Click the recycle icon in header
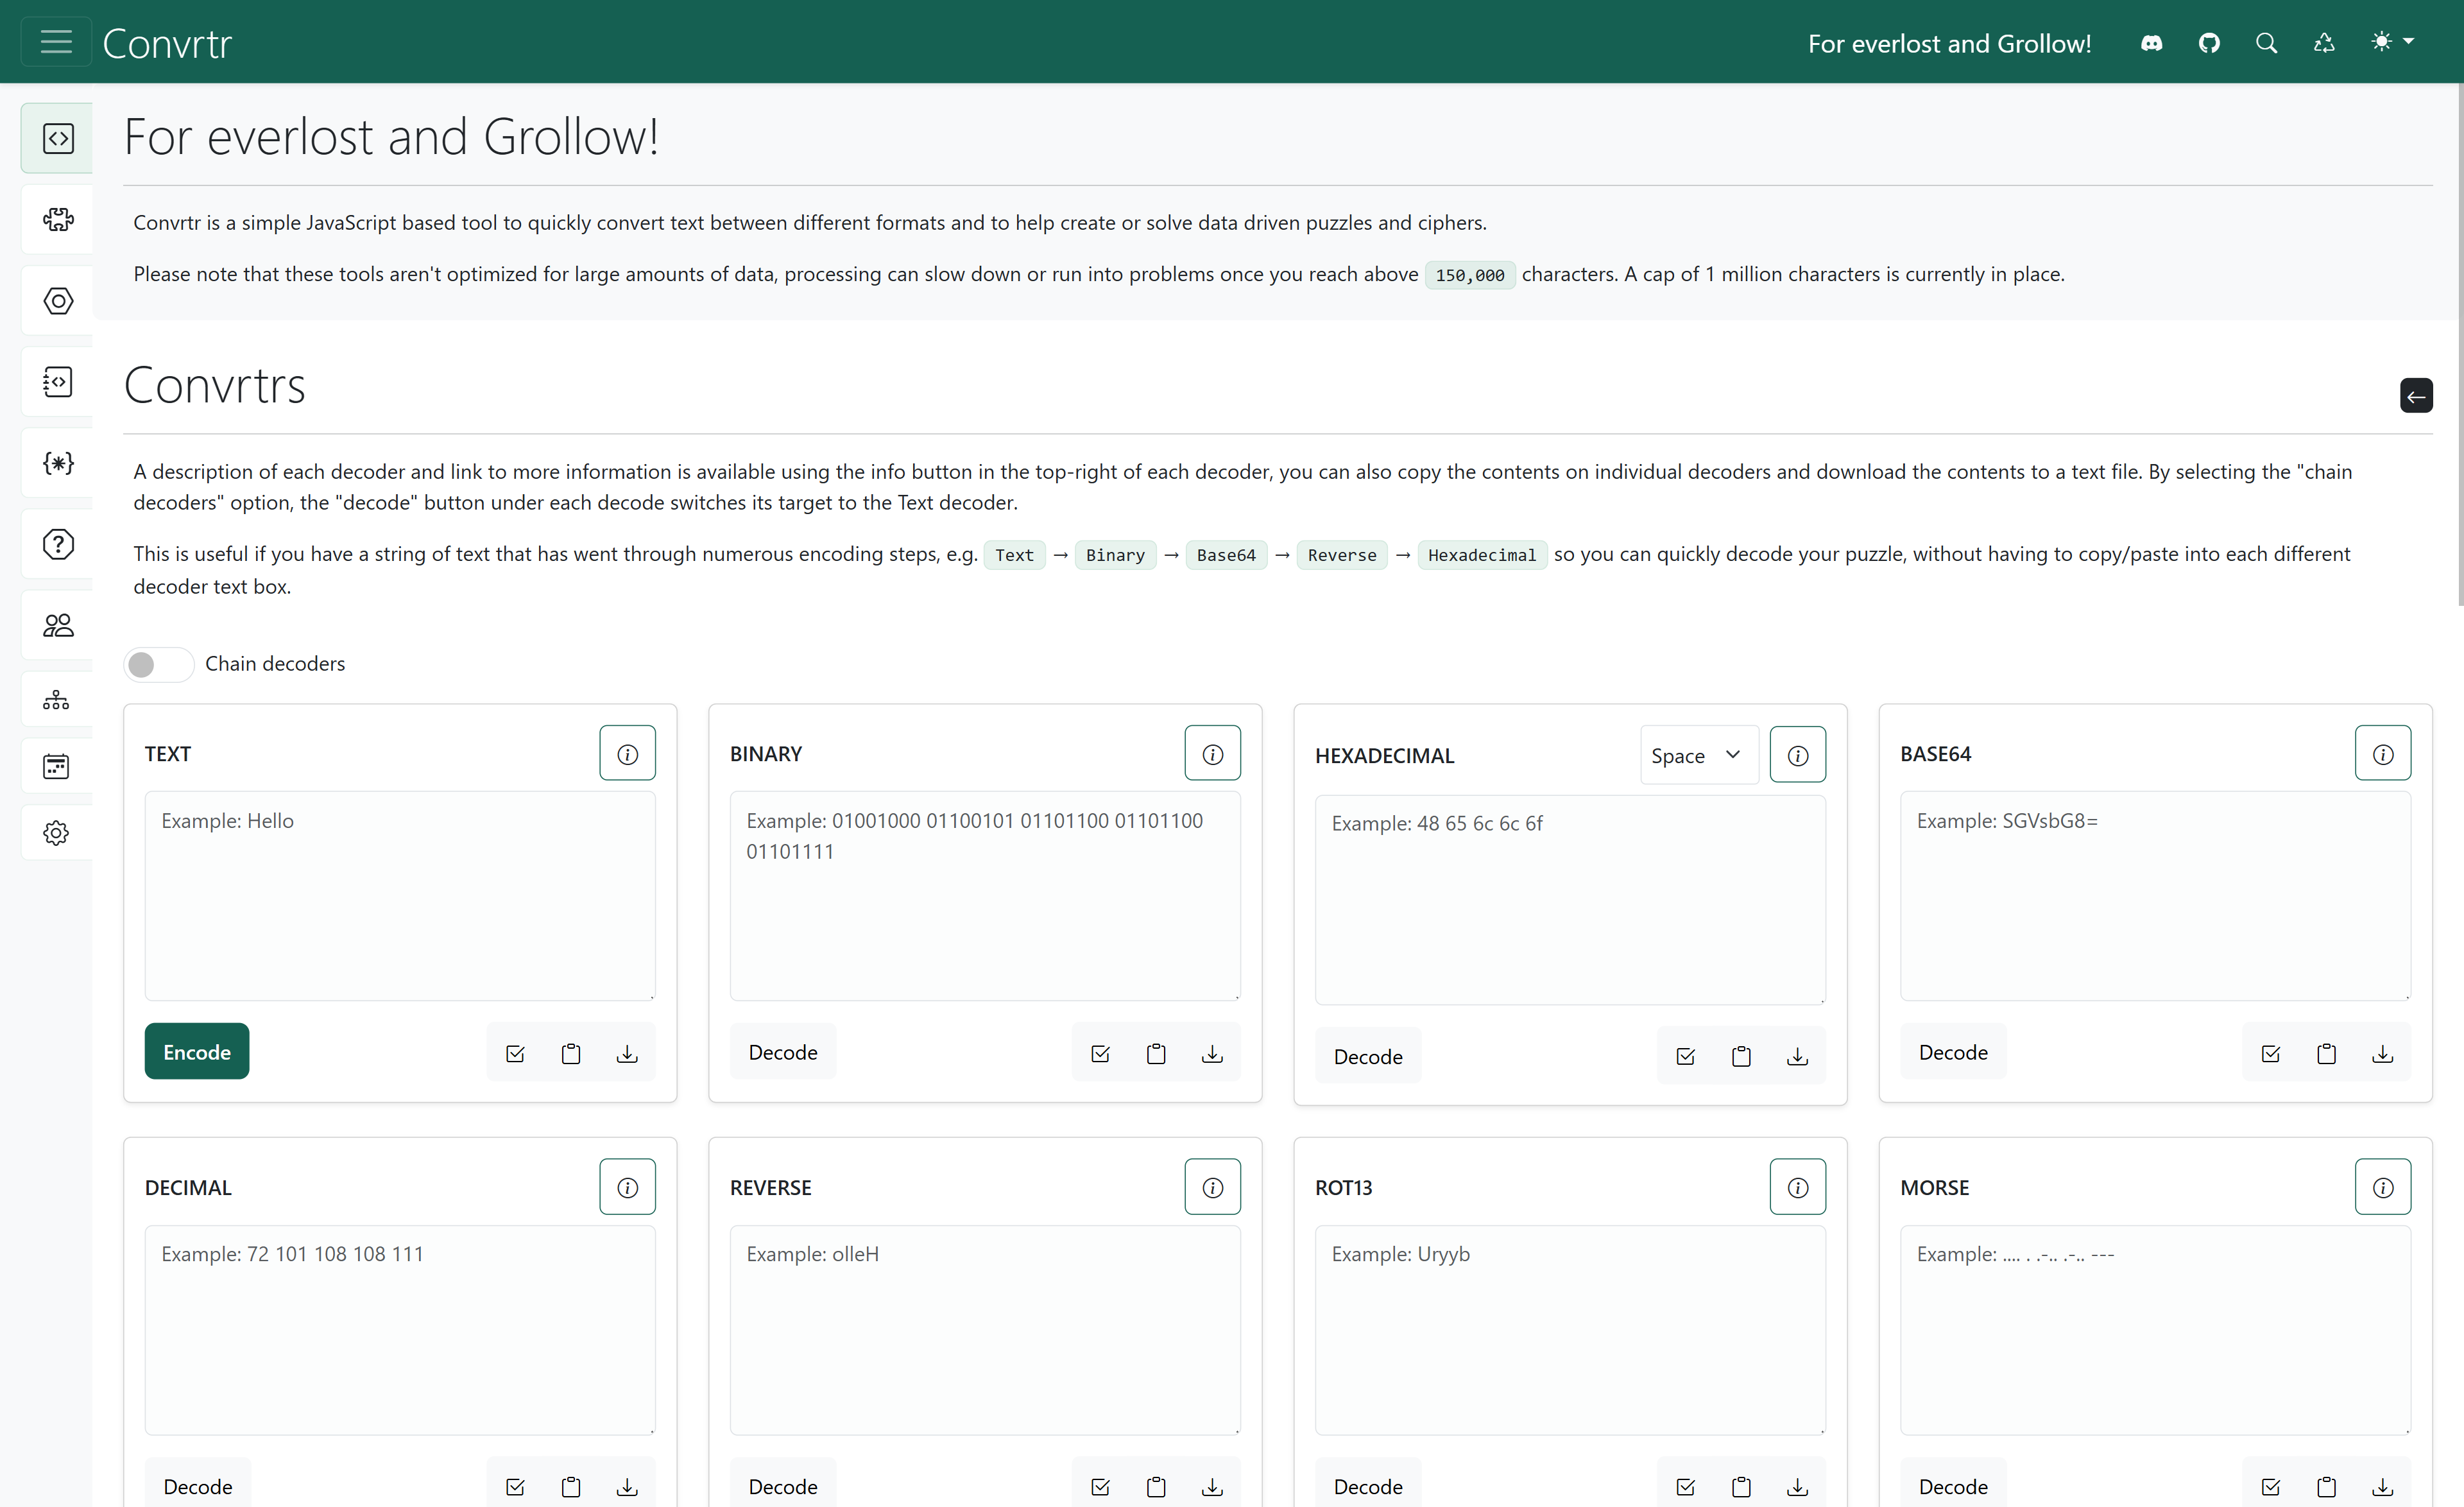 pyautogui.click(x=2324, y=43)
